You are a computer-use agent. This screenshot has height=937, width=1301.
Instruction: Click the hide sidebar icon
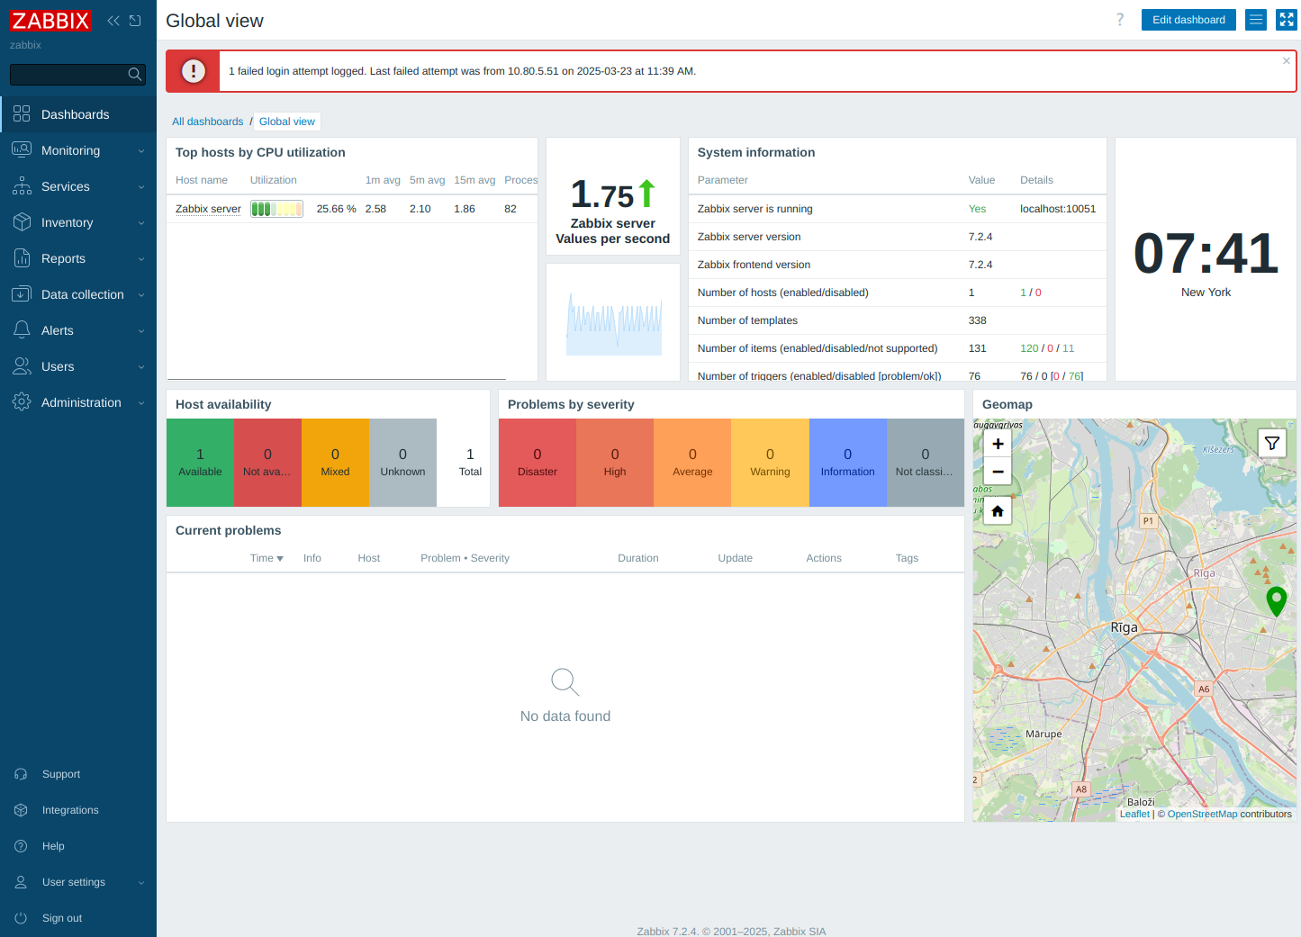(x=135, y=21)
